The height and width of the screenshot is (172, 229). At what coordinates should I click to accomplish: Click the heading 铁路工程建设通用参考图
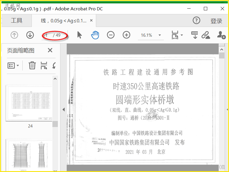click(x=148, y=72)
